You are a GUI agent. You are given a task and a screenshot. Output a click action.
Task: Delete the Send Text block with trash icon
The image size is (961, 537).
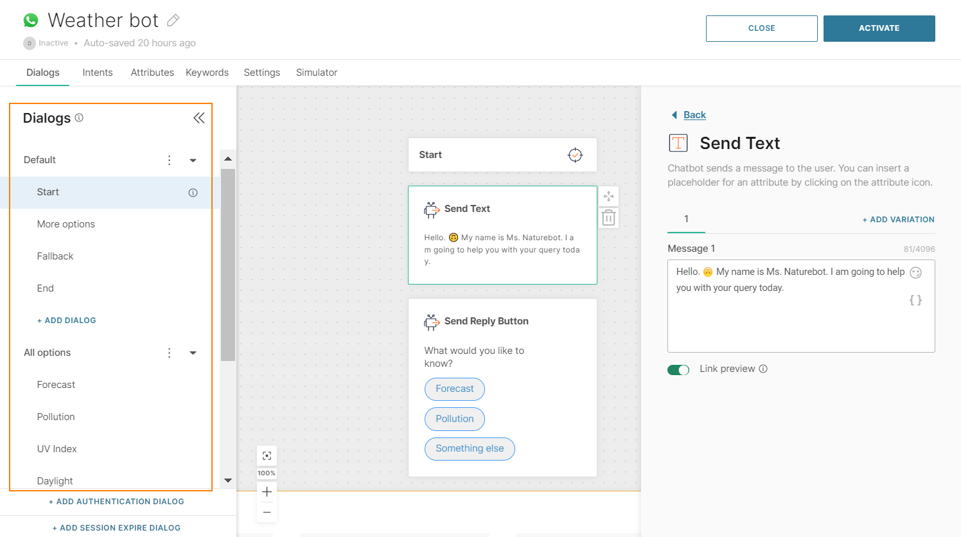click(608, 218)
